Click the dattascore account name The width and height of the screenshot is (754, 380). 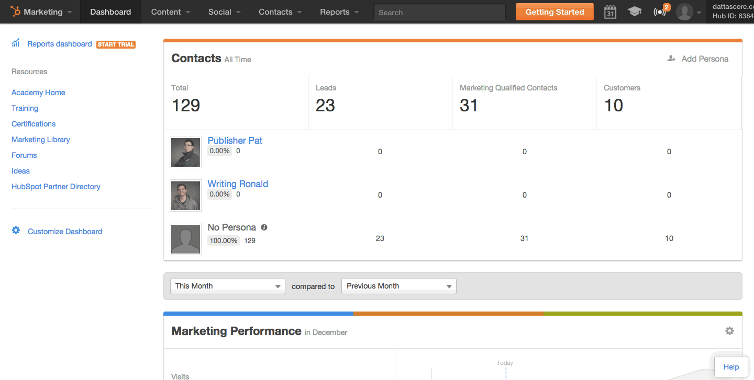pos(733,6)
